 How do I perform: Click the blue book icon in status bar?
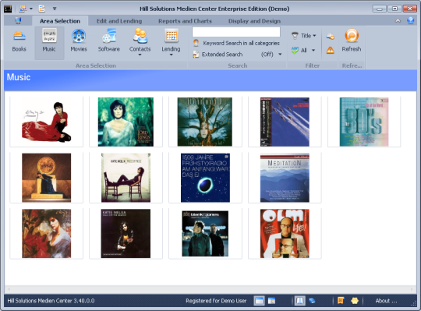pos(312,301)
